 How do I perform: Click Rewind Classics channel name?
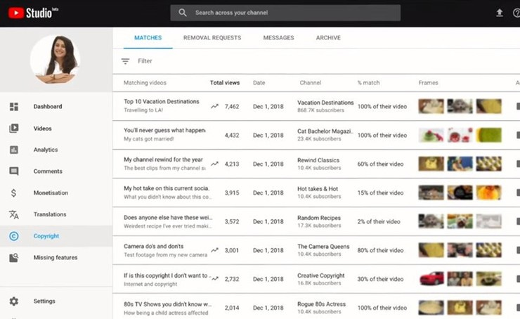click(x=318, y=160)
